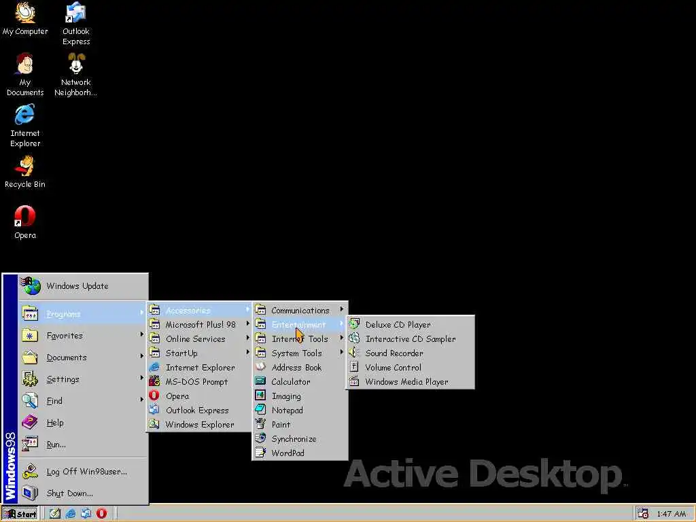Expand the Documents submenu arrow
Viewport: 696px width, 522px height.
[141, 356]
